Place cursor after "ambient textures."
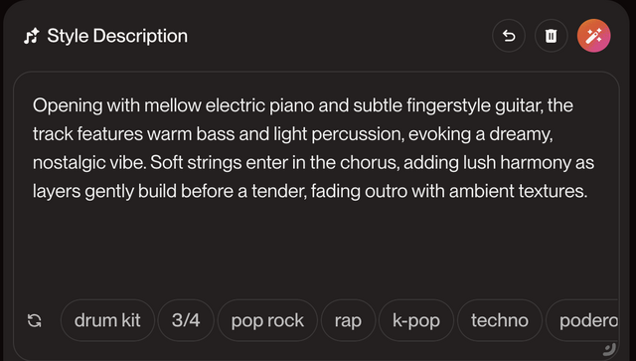This screenshot has height=361, width=636. coord(589,191)
